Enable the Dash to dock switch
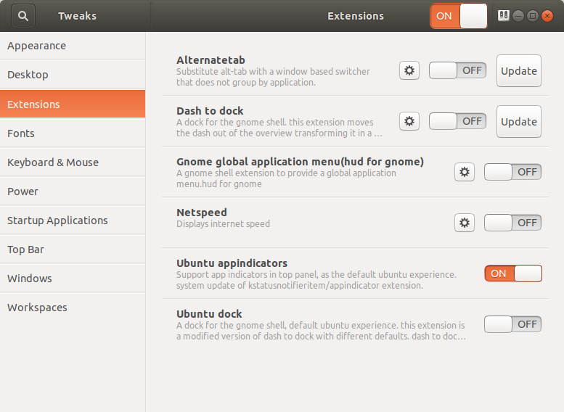This screenshot has width=564, height=412. pos(457,121)
